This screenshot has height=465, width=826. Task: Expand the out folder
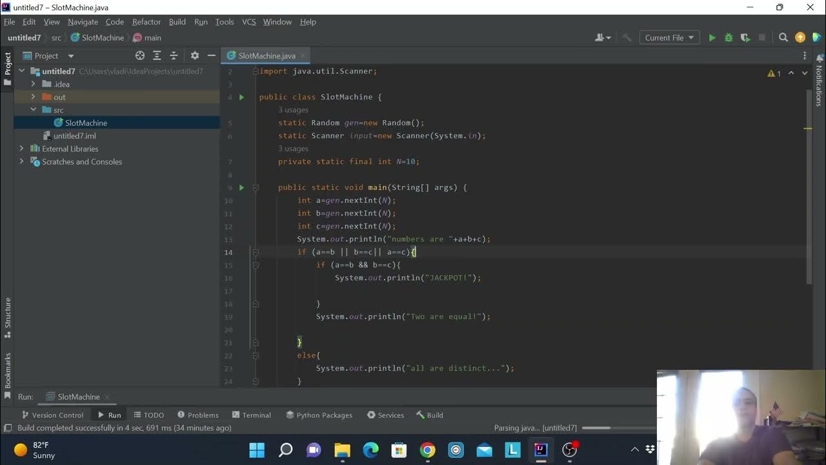pyautogui.click(x=33, y=97)
